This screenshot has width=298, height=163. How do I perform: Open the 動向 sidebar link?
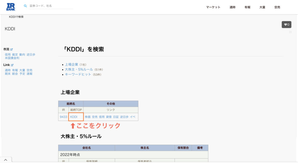[22, 55]
